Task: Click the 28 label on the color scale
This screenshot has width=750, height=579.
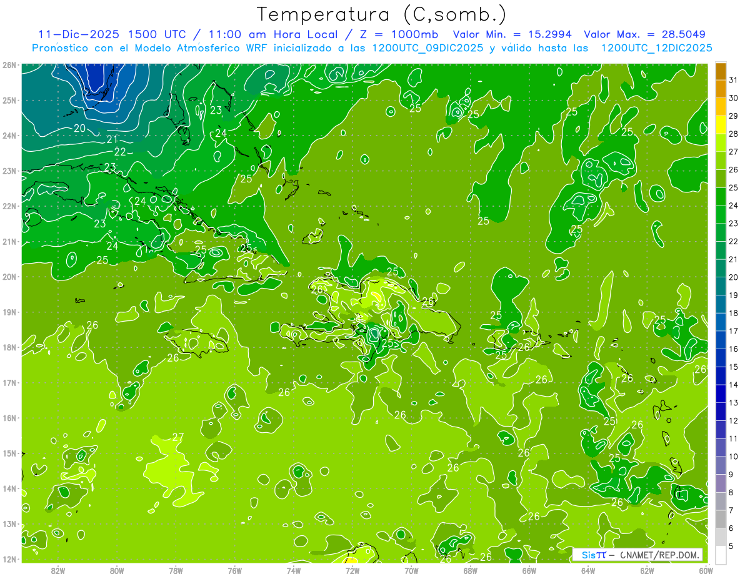Action: tap(734, 134)
